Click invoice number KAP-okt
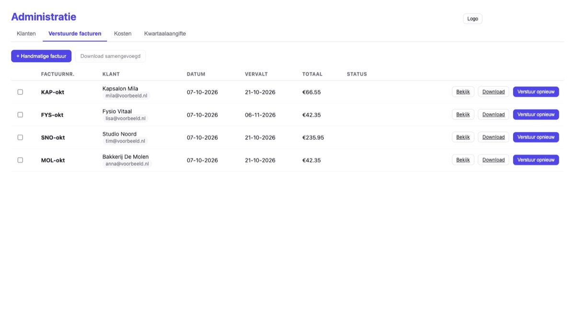Image resolution: width=575 pixels, height=327 pixels. tap(53, 92)
